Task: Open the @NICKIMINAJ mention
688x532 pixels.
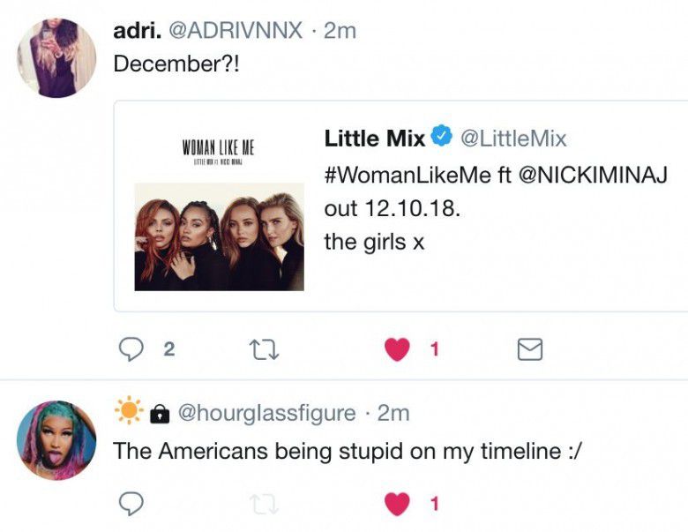Action: tap(594, 175)
